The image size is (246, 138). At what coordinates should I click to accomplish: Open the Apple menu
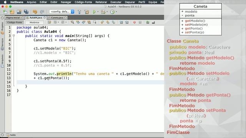5,2
